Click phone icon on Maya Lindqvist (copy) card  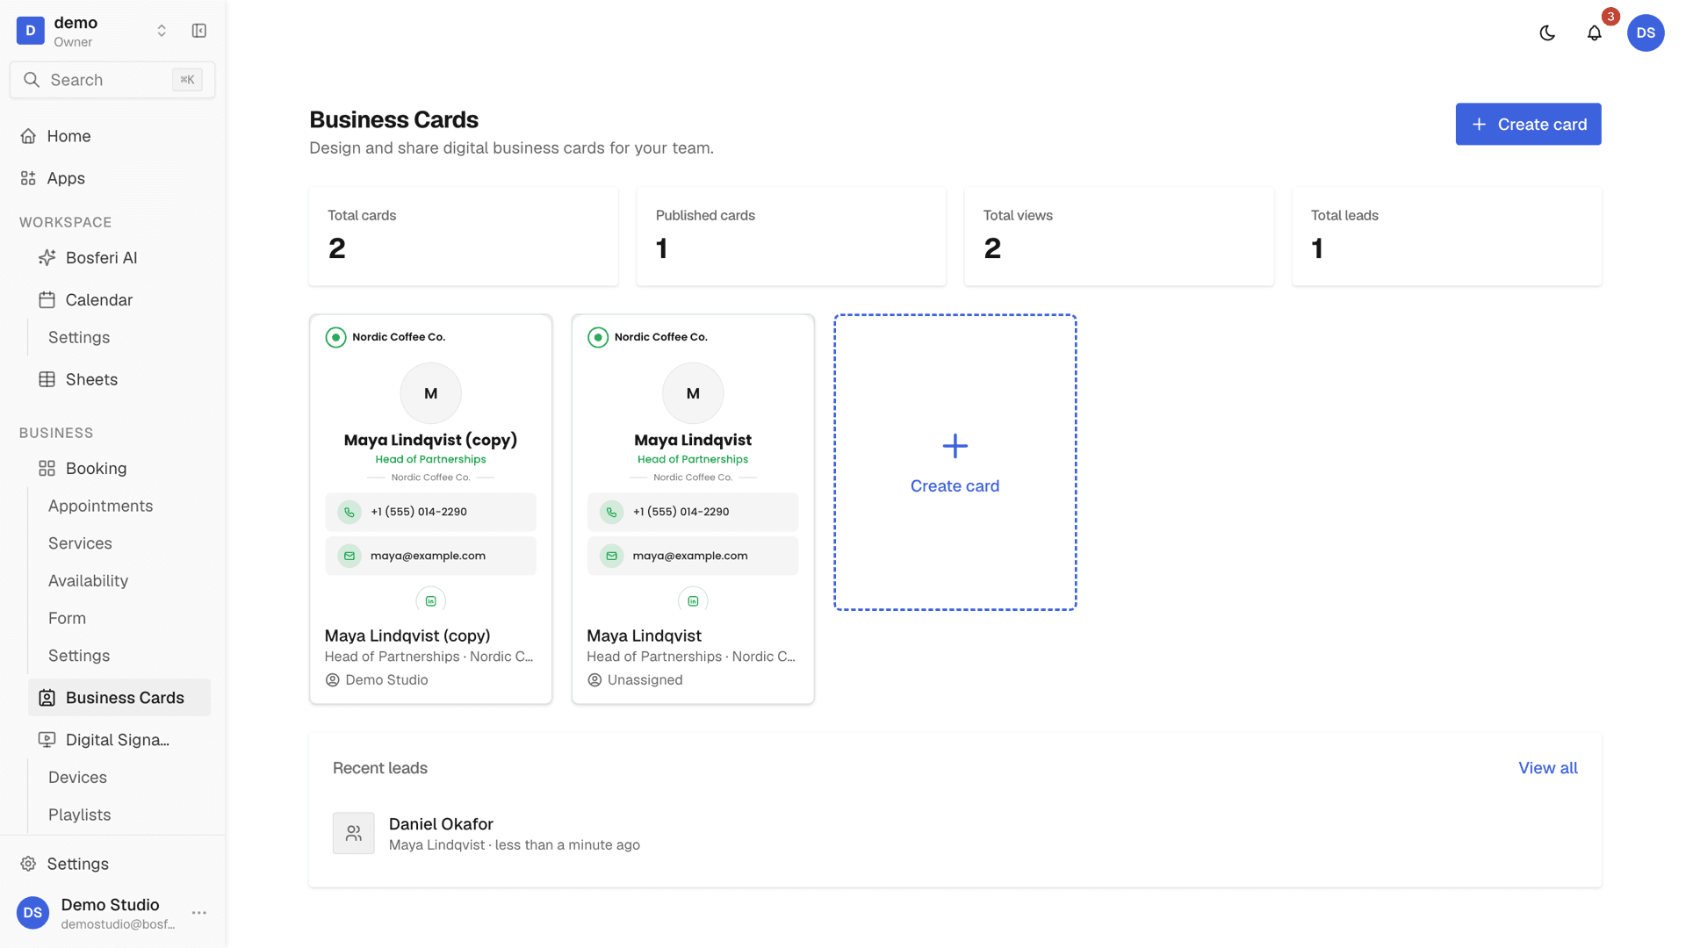[349, 513]
